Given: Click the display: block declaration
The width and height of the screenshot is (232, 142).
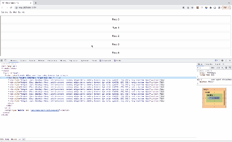Looking at the screenshot, I should tap(207, 82).
